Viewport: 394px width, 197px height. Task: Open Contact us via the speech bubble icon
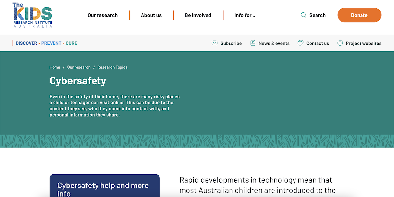(300, 43)
